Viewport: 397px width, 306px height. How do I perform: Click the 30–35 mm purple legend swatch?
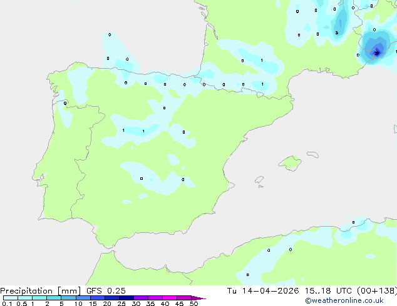(x=141, y=298)
